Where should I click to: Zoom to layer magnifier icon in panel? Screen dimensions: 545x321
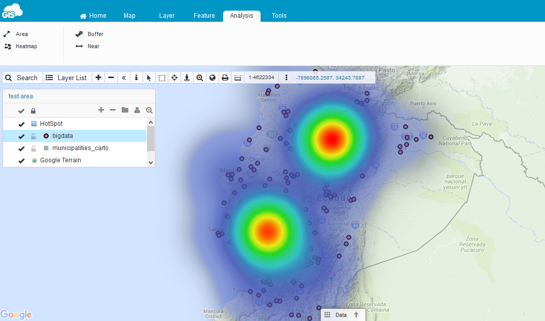(149, 110)
